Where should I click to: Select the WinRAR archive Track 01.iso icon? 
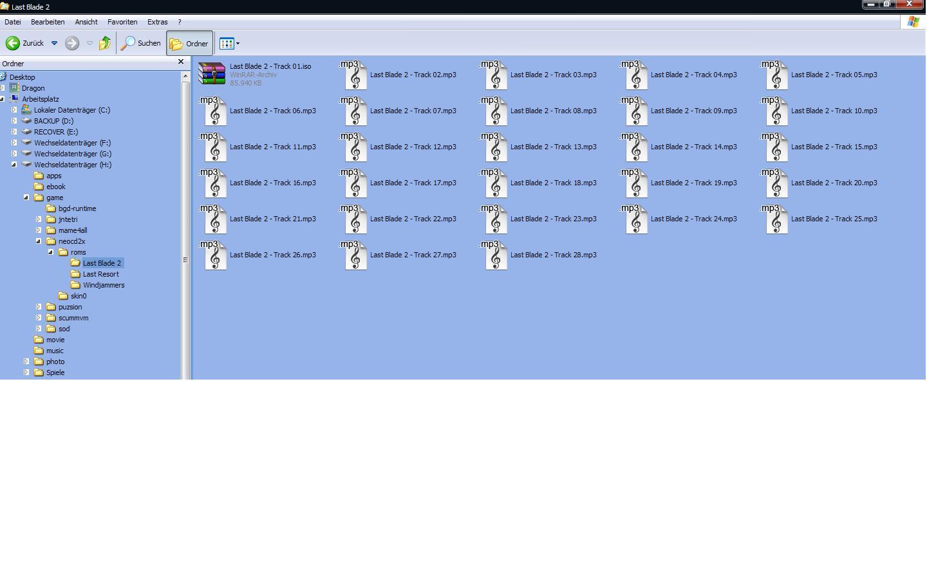(212, 74)
